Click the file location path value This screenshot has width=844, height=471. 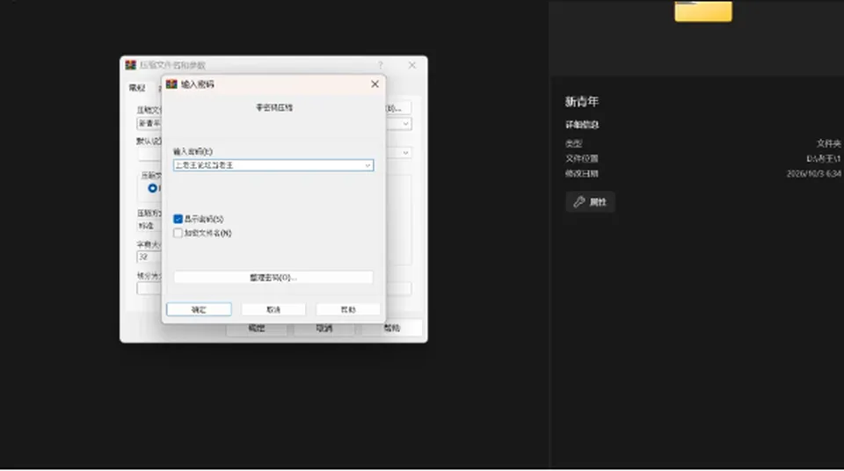coord(824,158)
